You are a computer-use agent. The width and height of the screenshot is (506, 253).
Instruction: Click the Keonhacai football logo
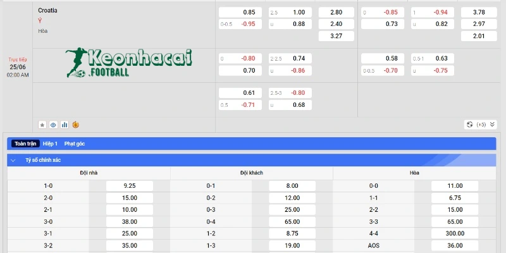pyautogui.click(x=130, y=62)
